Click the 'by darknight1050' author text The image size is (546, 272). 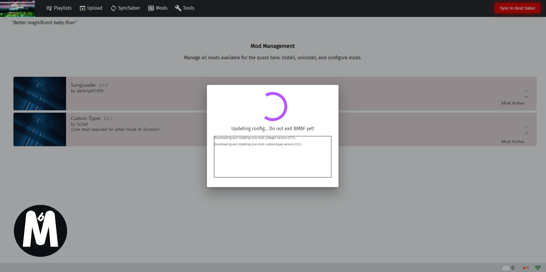click(x=87, y=91)
